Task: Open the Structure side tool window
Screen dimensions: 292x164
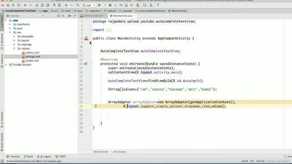Action: click(2, 41)
